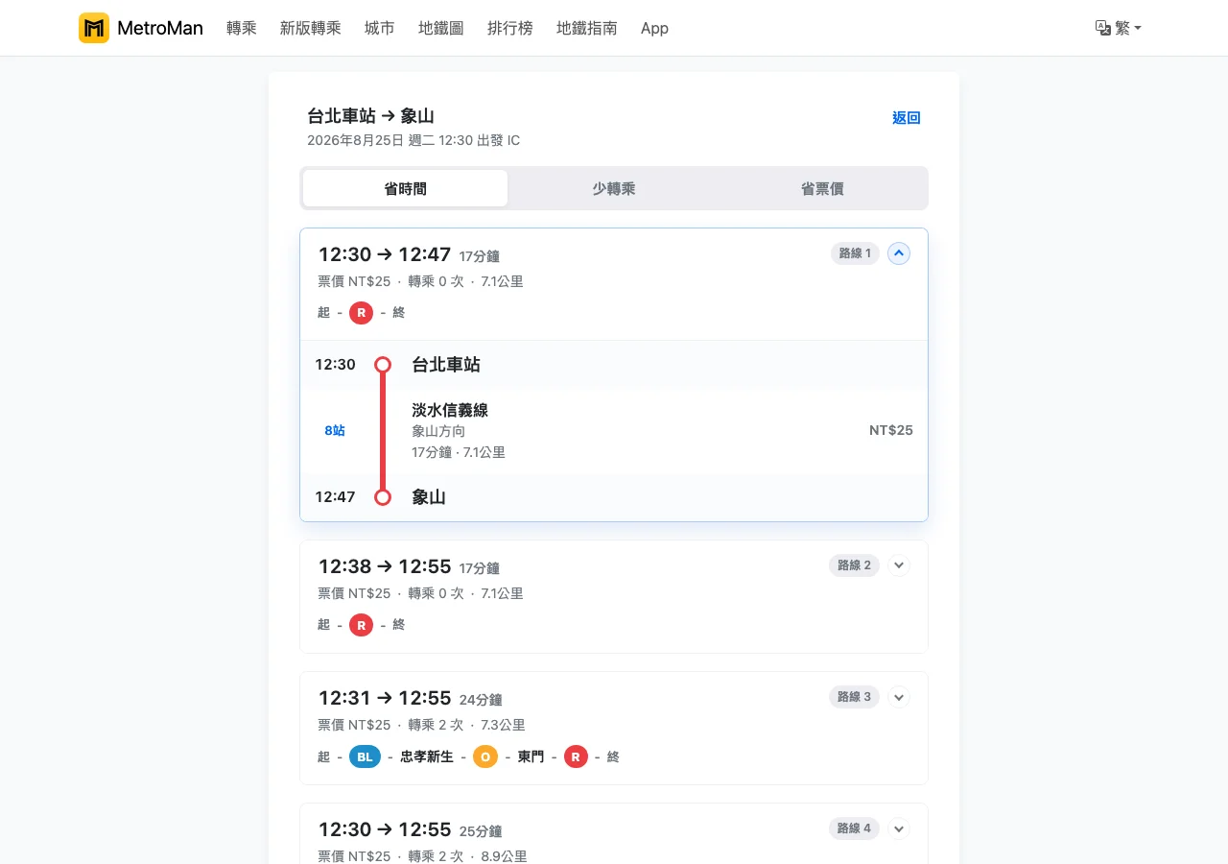
Task: Click the NT$25 fare beside 淡水信義線
Action: [x=891, y=430]
